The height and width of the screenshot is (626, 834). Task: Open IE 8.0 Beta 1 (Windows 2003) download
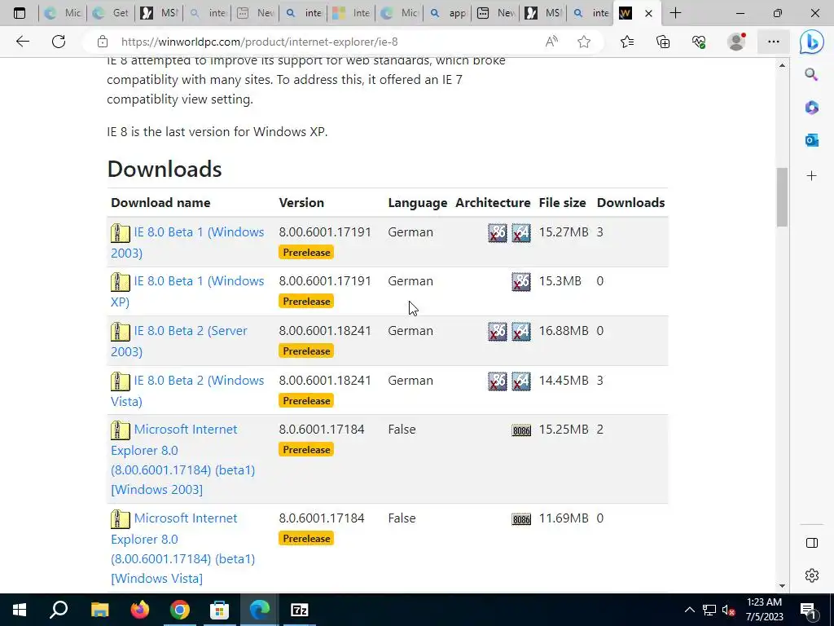[187, 242]
